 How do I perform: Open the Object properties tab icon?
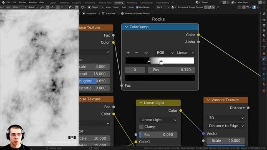[x=264, y=54]
